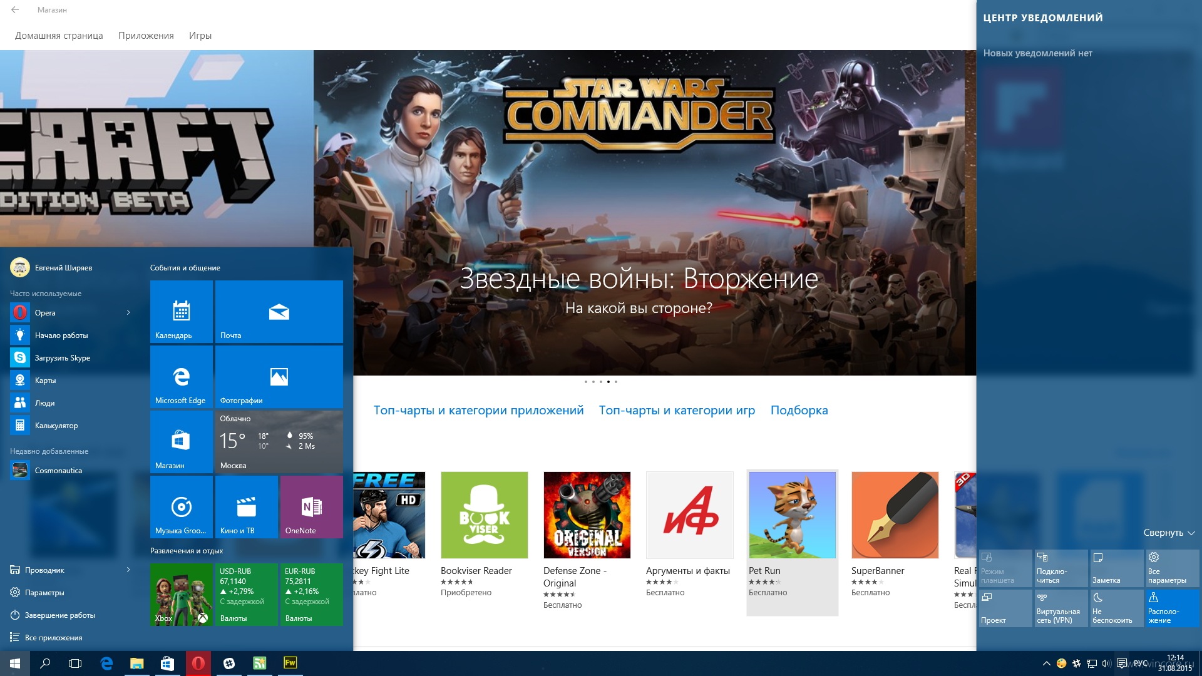Switch to Игры tab in Store
Viewport: 1202px width, 676px height.
200,36
